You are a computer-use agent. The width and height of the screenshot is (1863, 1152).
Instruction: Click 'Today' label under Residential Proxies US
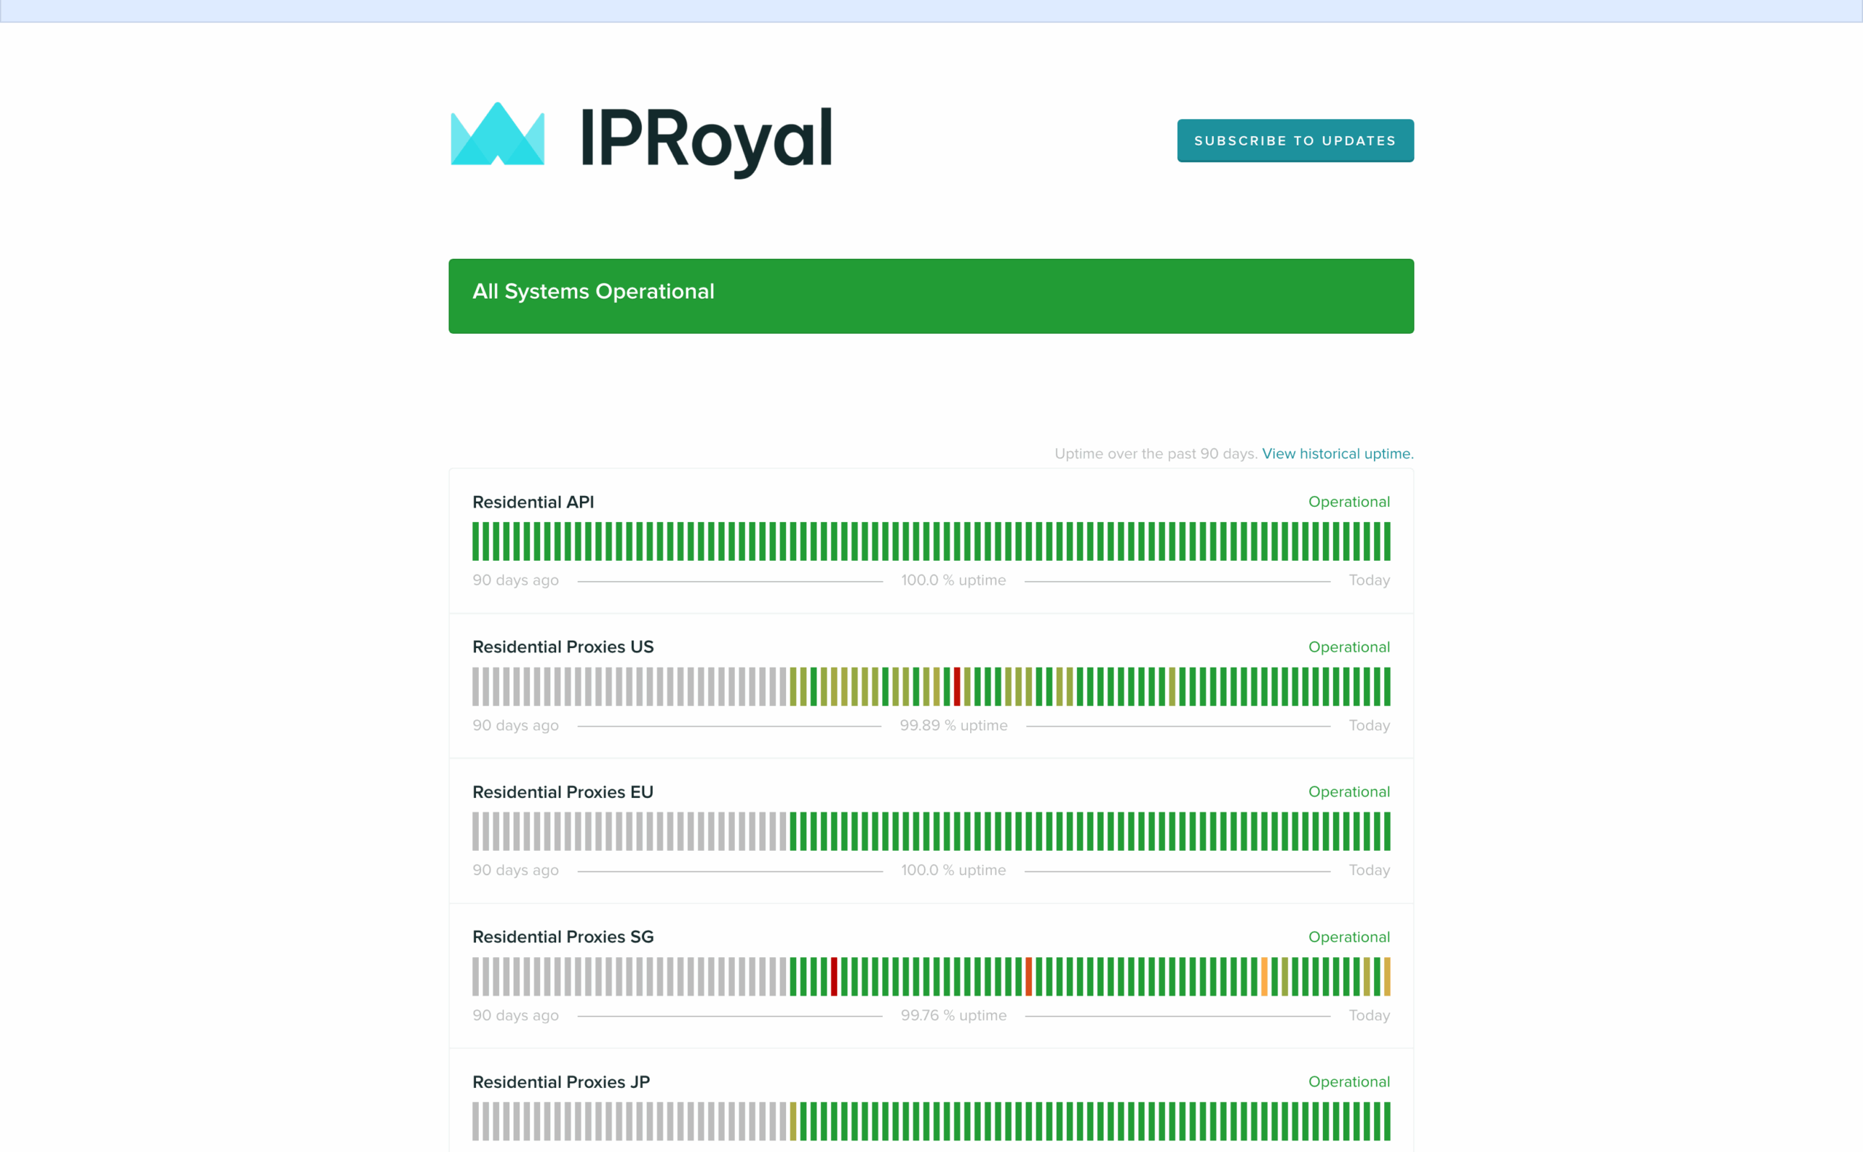[1369, 725]
